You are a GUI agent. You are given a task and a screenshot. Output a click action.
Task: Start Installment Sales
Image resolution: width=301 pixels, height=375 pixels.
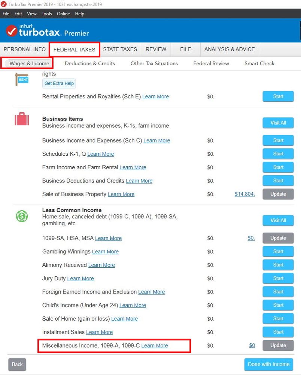point(278,332)
